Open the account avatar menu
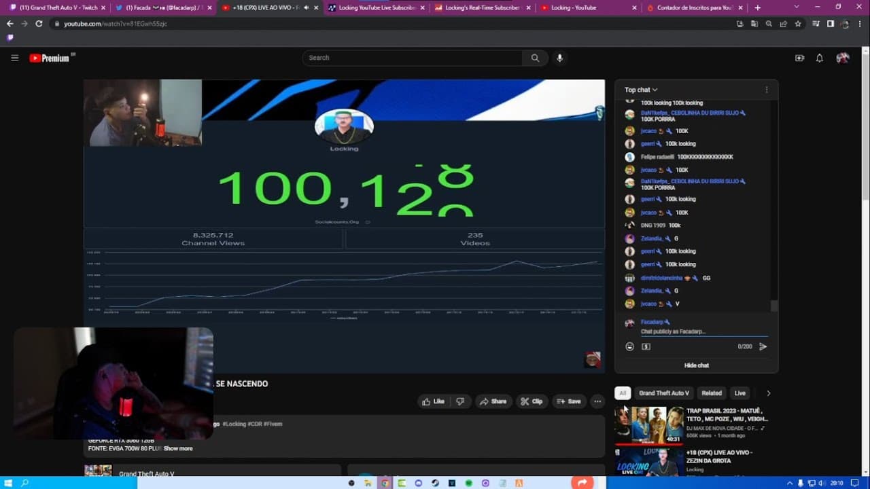Image resolution: width=870 pixels, height=489 pixels. pos(843,58)
